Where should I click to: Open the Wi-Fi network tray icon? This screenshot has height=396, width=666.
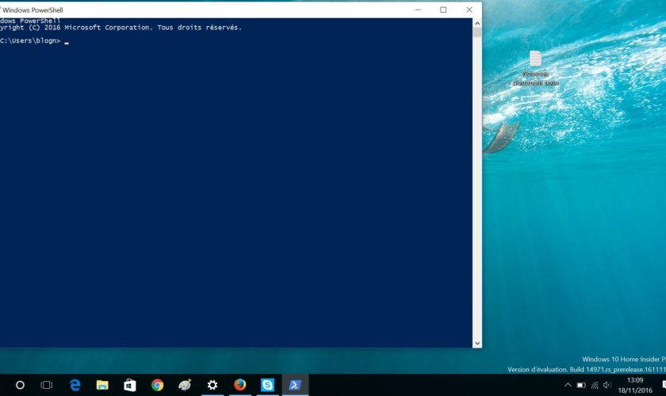[594, 385]
